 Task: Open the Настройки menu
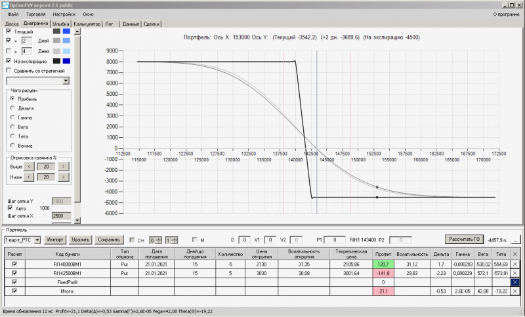pyautogui.click(x=64, y=14)
